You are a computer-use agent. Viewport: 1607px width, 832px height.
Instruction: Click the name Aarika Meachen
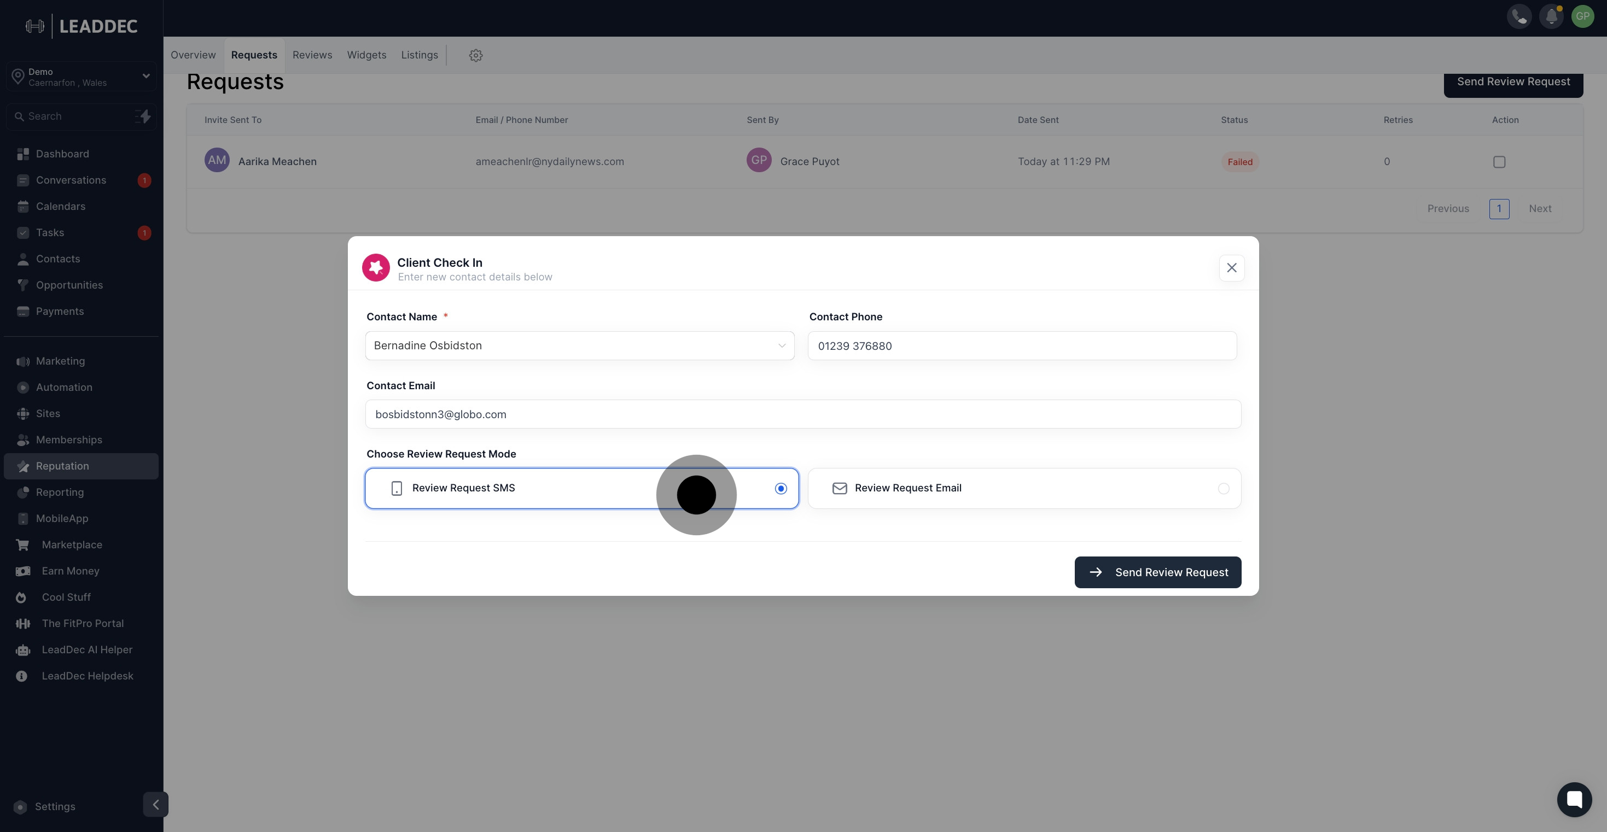coord(277,162)
